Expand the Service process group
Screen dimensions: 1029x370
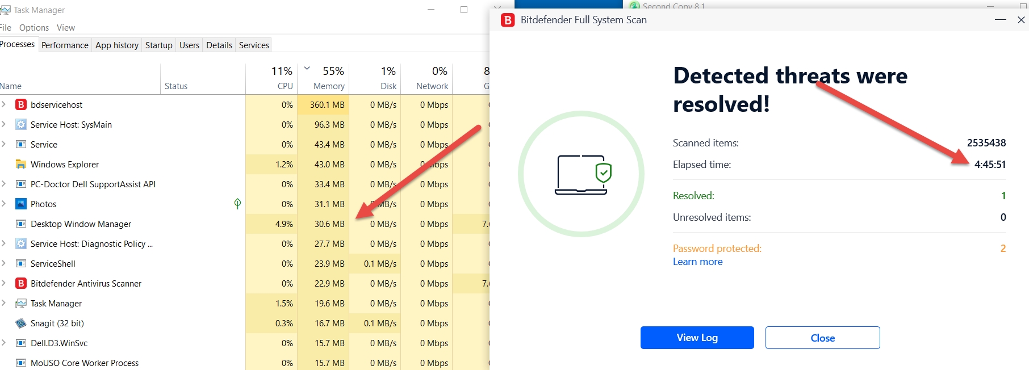4,144
